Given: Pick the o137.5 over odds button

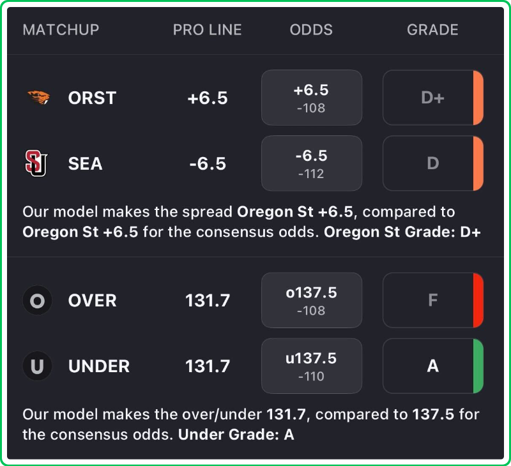Looking at the screenshot, I should pos(311,300).
